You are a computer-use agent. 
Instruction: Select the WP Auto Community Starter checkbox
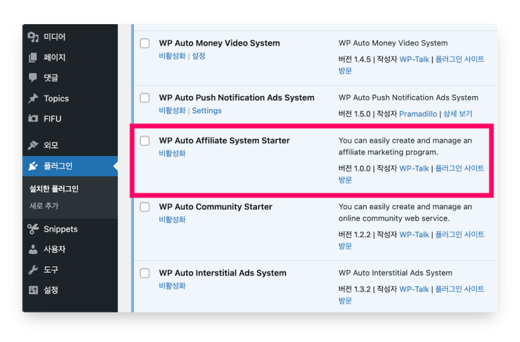pyautogui.click(x=145, y=207)
